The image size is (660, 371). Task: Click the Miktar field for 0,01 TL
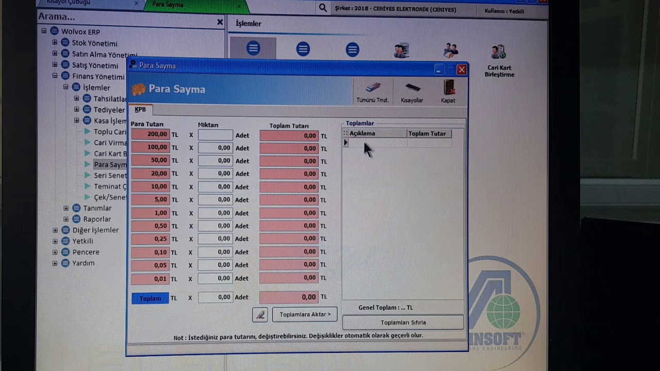point(216,278)
